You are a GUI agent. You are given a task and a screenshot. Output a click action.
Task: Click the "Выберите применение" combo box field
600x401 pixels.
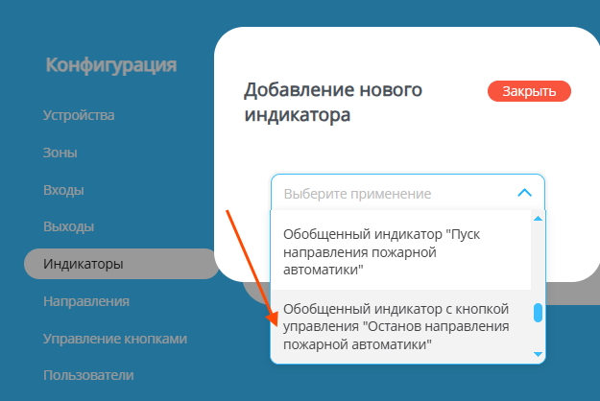click(x=394, y=193)
